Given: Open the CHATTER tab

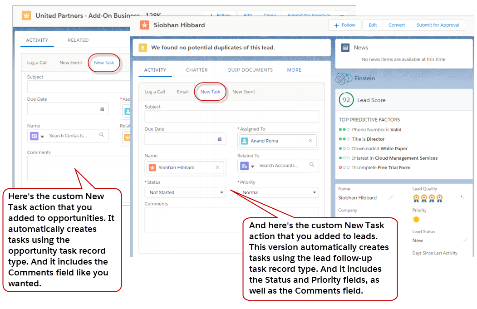Looking at the screenshot, I should click(x=197, y=70).
